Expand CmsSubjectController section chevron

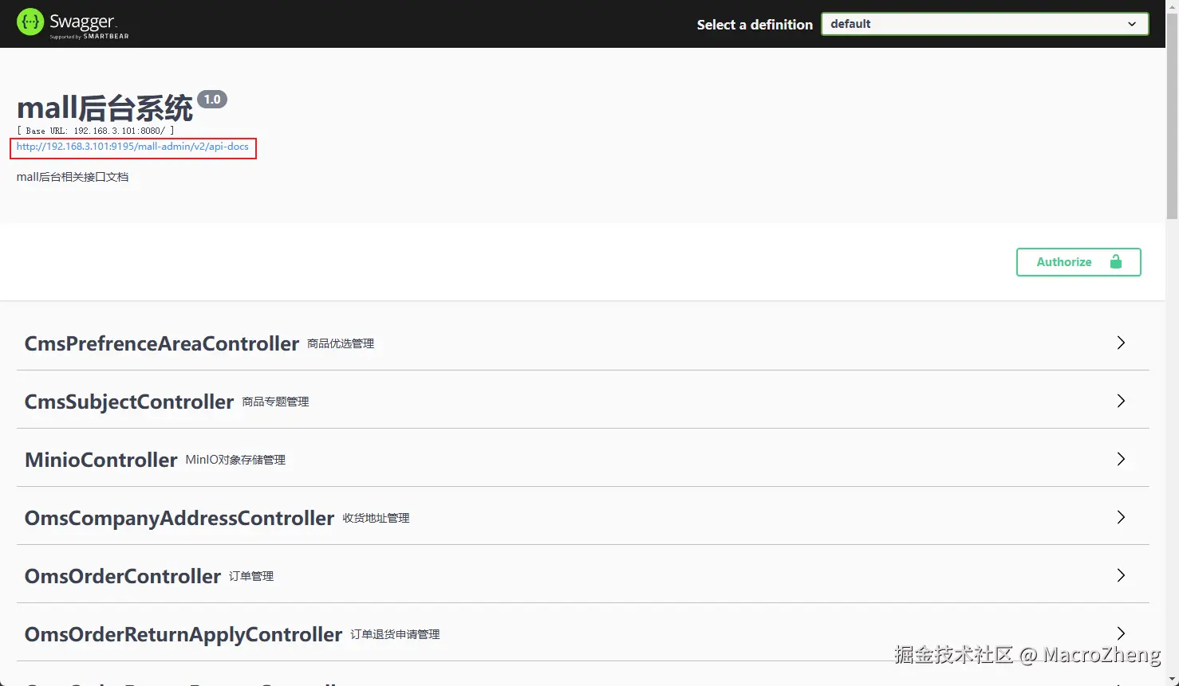click(x=1121, y=401)
